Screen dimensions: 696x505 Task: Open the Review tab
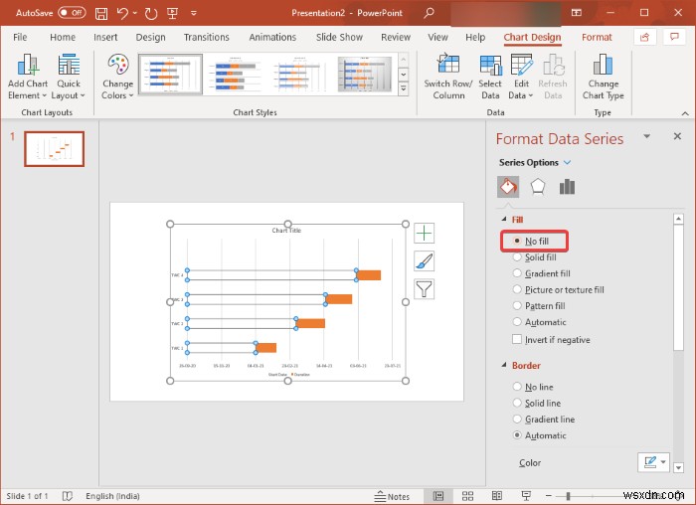coord(396,37)
